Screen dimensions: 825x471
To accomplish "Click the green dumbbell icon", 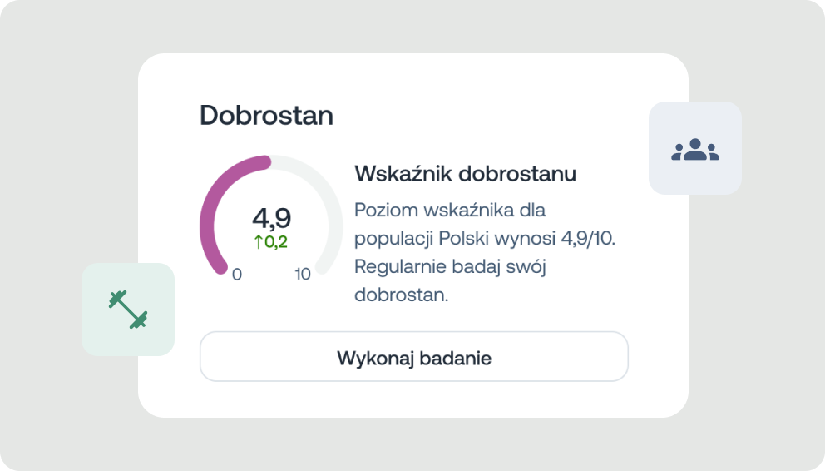I will (128, 310).
